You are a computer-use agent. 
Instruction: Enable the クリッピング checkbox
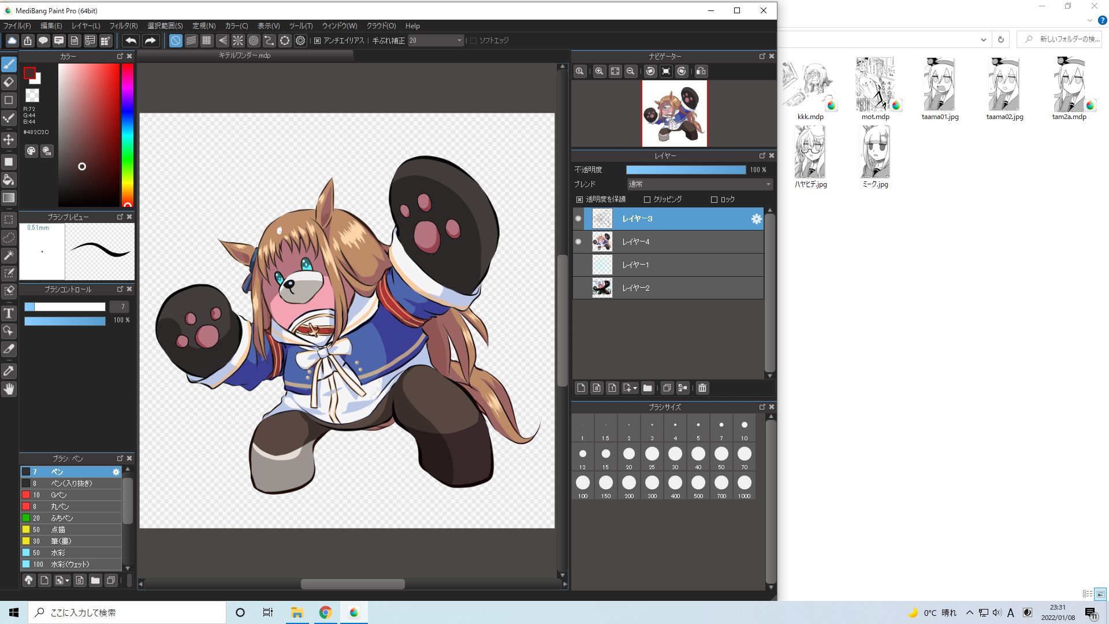(x=647, y=199)
